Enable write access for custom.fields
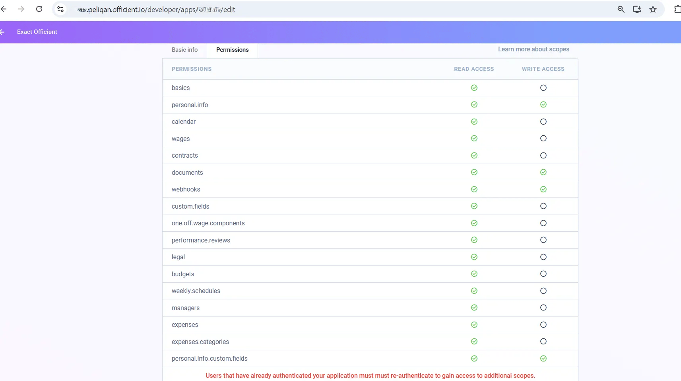This screenshot has height=381, width=681. 543,206
